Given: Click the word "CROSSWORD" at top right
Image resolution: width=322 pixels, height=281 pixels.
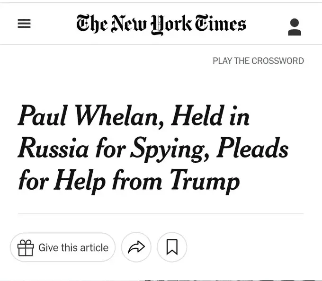Looking at the screenshot, I should coord(277,61).
